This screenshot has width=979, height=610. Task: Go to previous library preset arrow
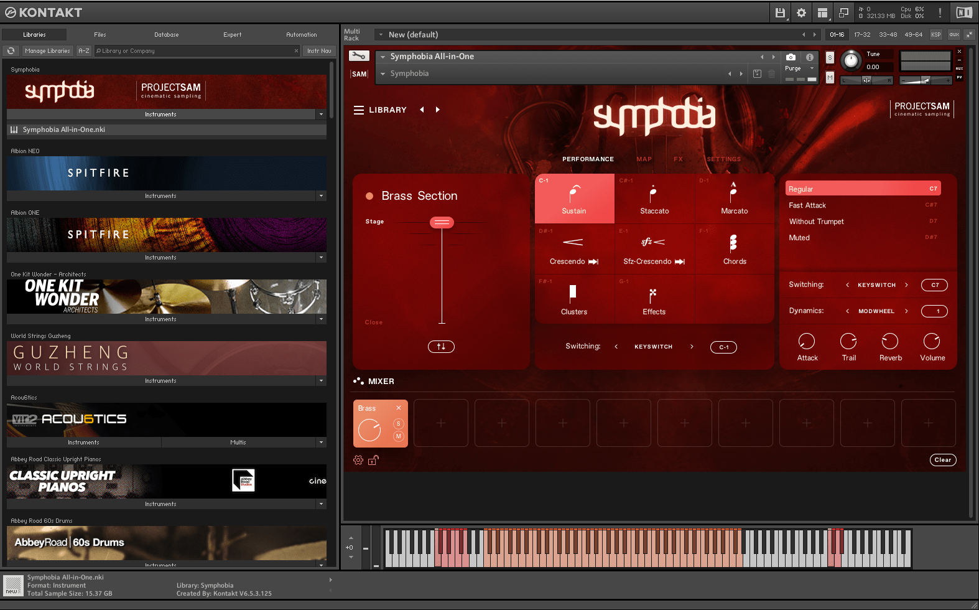coord(422,110)
